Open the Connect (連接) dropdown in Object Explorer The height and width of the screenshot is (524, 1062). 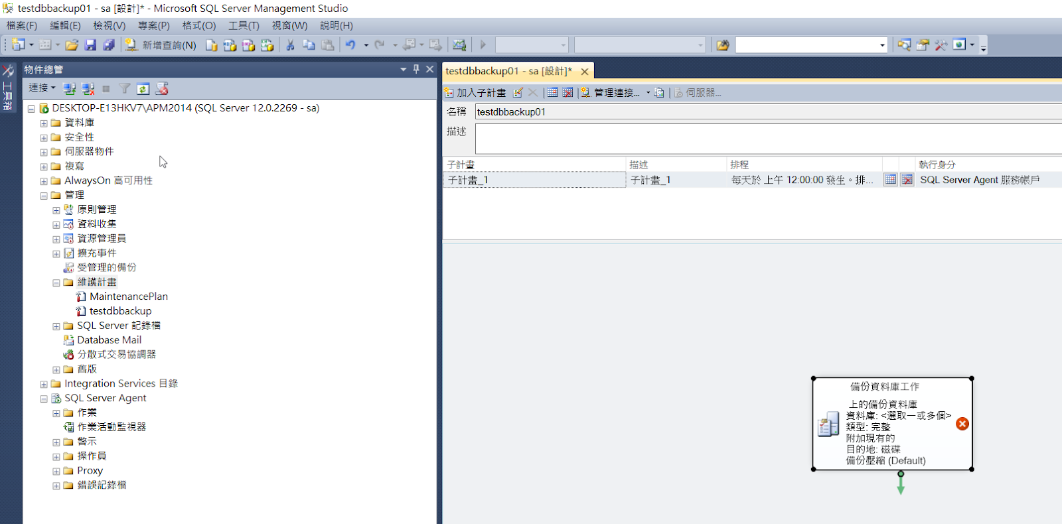pyautogui.click(x=42, y=88)
